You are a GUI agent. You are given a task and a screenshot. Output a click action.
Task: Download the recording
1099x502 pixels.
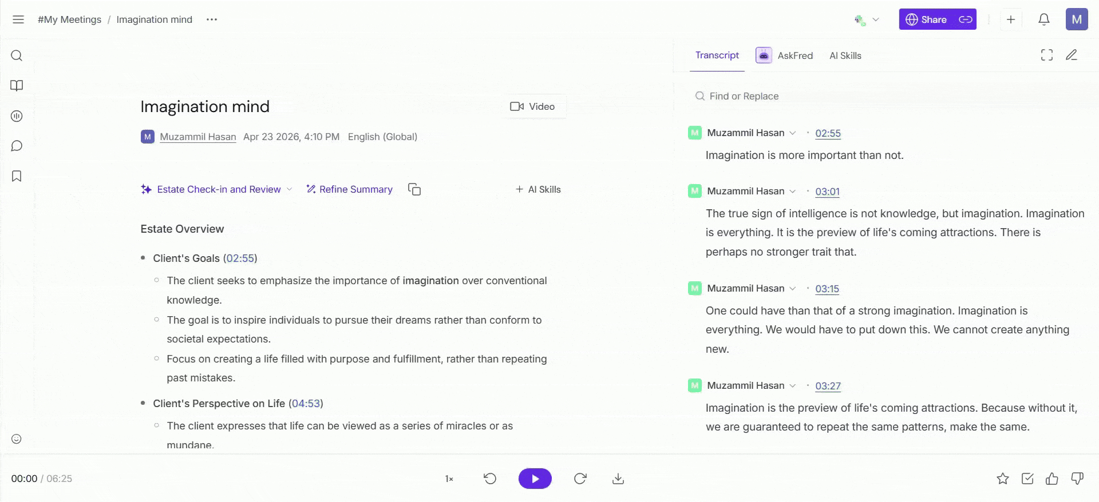[x=618, y=479]
